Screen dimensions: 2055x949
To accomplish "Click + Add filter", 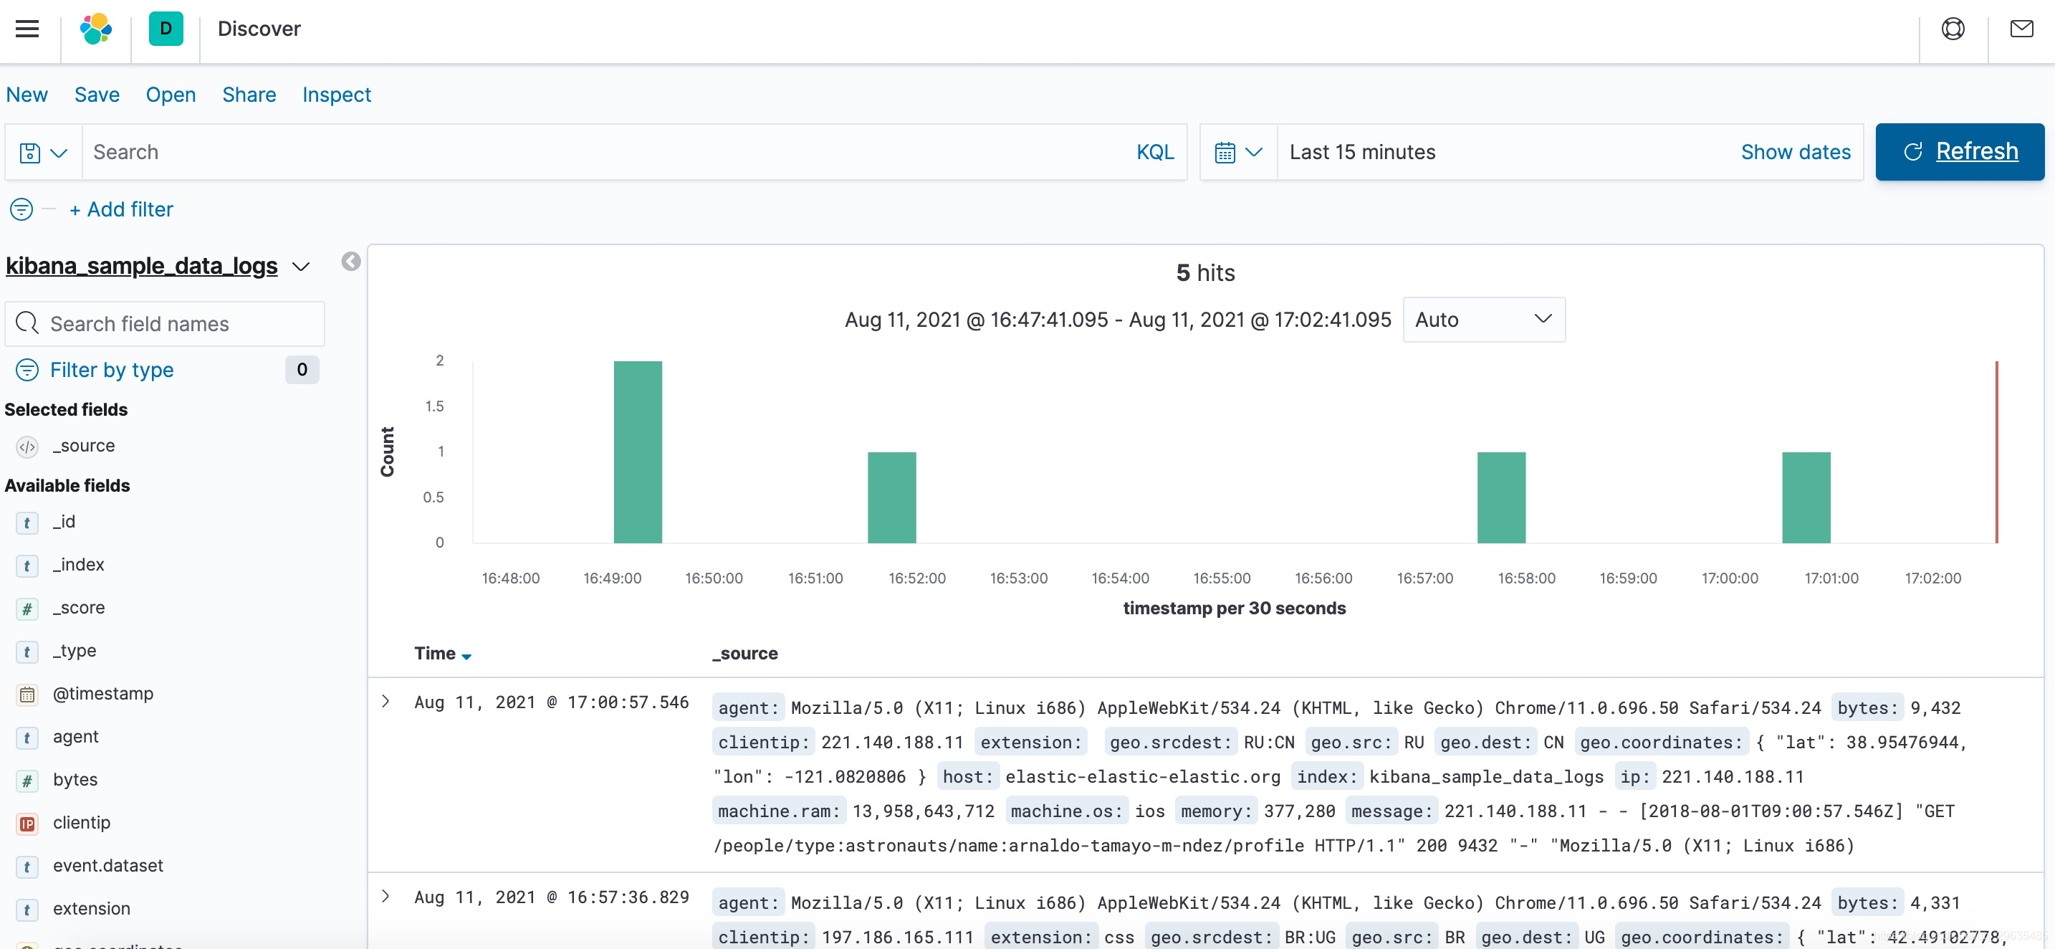I will click(121, 209).
